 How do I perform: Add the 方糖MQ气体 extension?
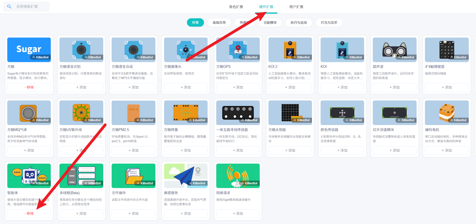29,151
